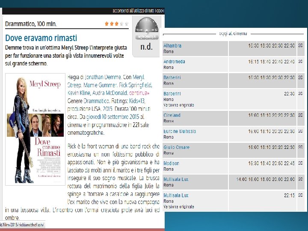Open the film title Dove eravamo rimasti

point(41,38)
